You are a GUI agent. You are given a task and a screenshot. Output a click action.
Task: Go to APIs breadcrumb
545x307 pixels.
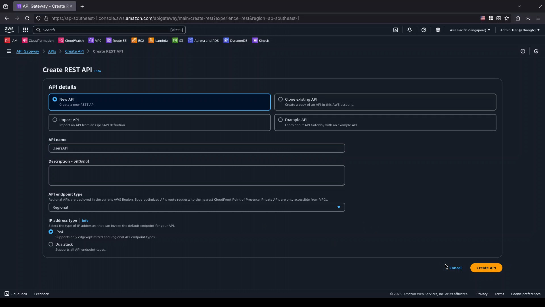52,51
